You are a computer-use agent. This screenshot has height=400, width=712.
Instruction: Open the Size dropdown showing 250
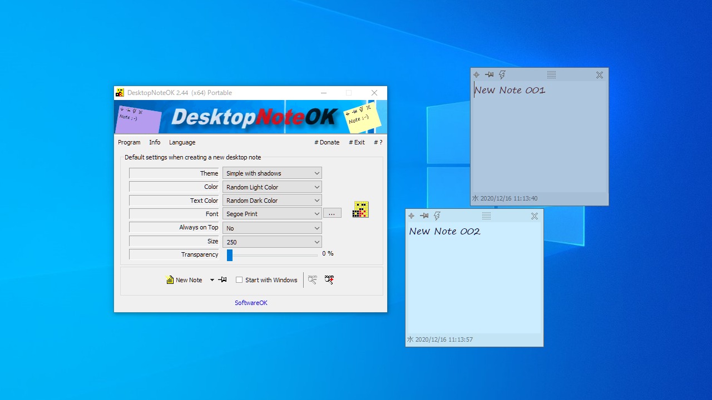click(x=272, y=242)
